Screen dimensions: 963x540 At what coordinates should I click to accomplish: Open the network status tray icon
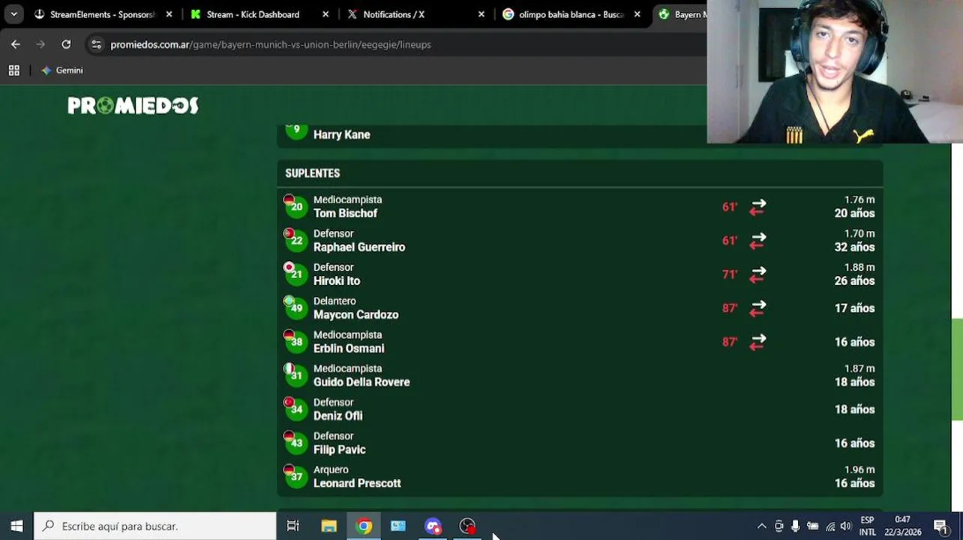pos(830,526)
